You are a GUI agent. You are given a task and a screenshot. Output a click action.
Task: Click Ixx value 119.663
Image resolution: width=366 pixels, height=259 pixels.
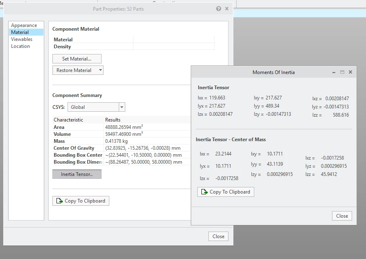point(217,98)
